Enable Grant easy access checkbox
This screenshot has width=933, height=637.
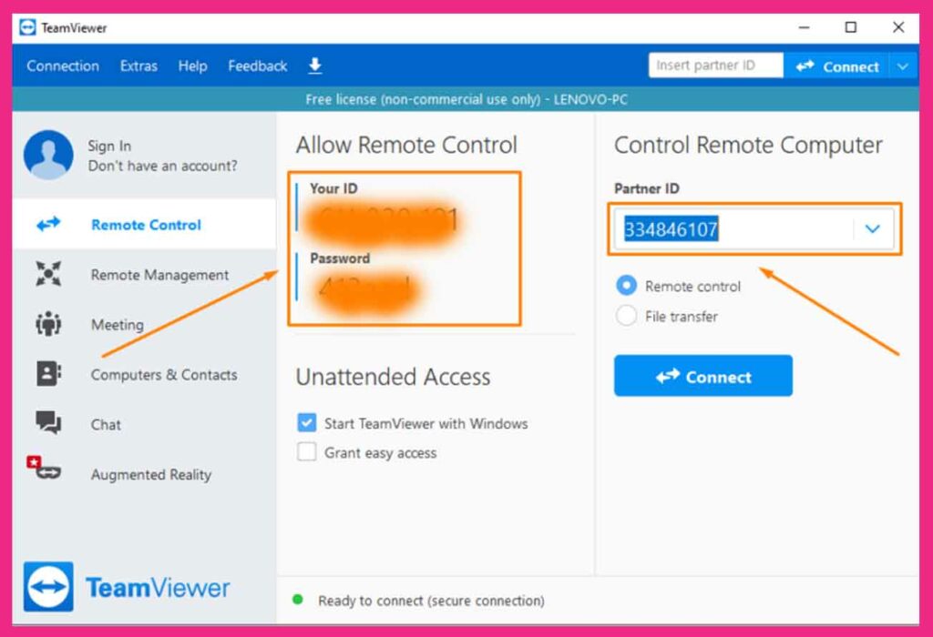pyautogui.click(x=306, y=452)
